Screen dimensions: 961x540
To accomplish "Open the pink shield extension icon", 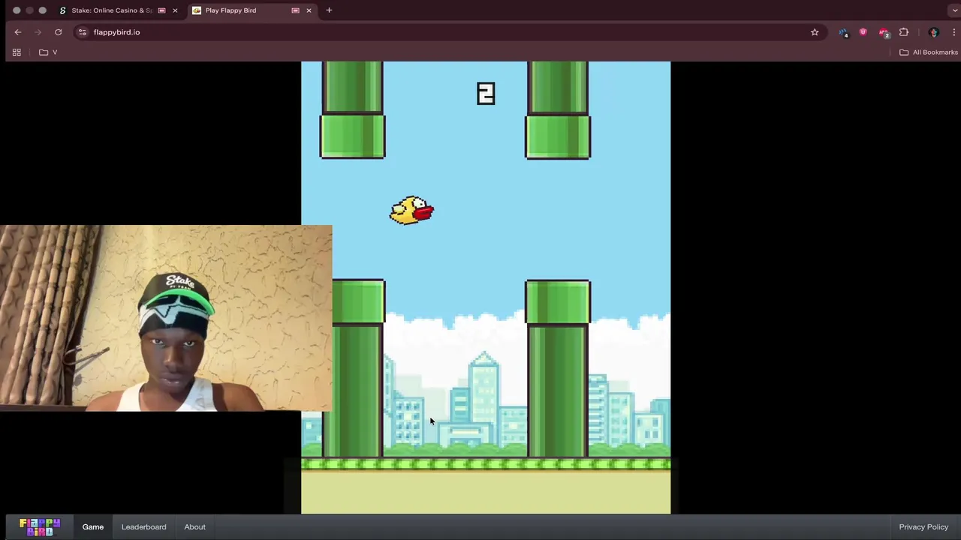I will [x=863, y=32].
